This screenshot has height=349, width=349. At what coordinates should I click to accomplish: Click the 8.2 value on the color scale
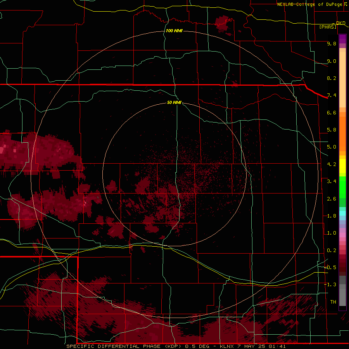[332, 78]
